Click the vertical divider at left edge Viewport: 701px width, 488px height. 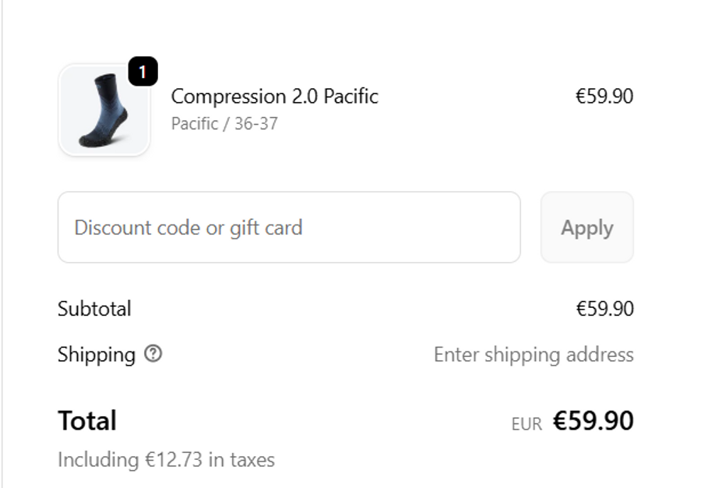(2, 244)
